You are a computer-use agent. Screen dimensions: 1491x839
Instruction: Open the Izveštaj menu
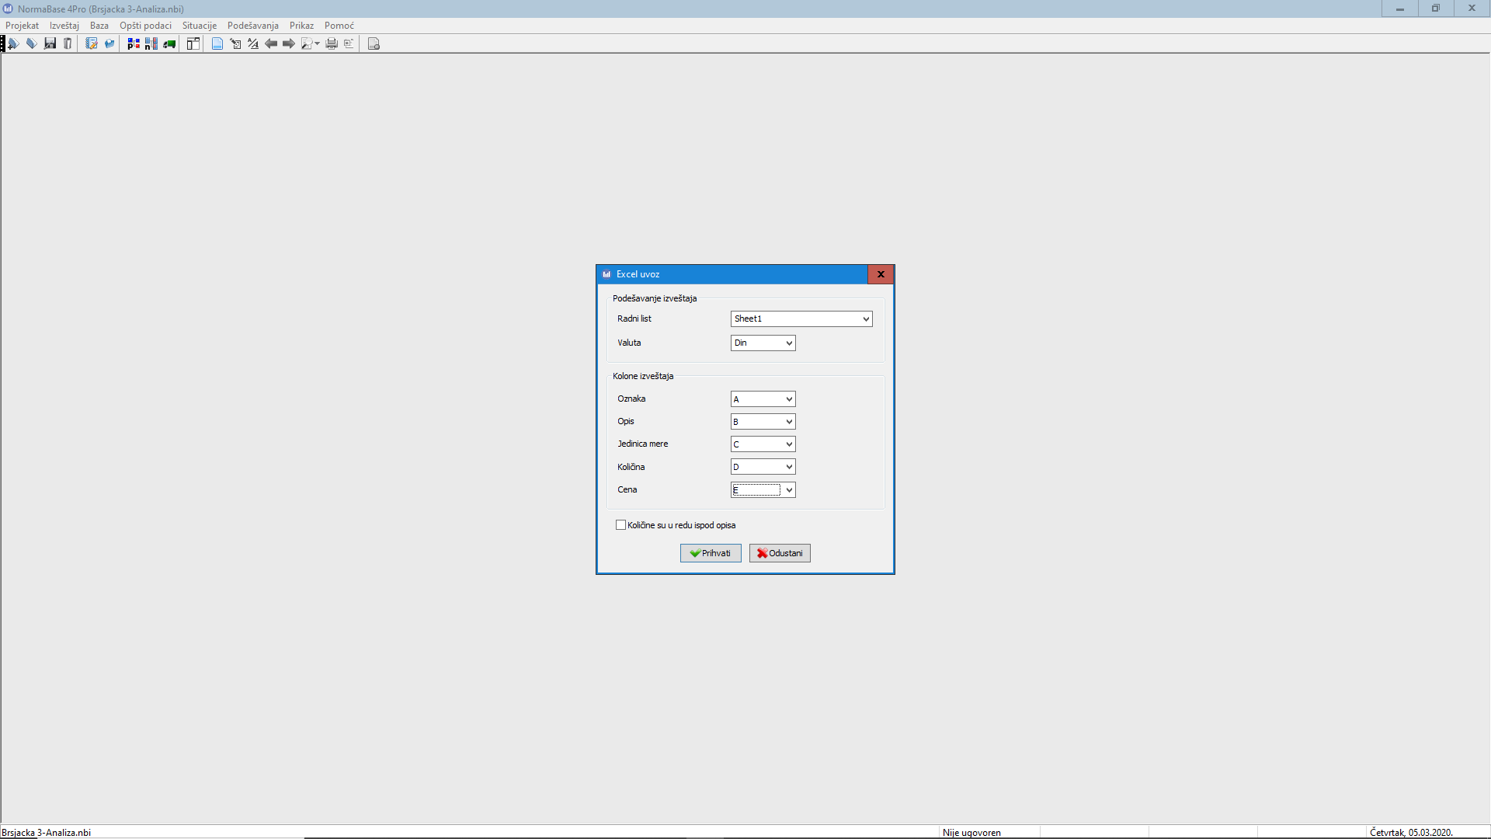pos(64,26)
